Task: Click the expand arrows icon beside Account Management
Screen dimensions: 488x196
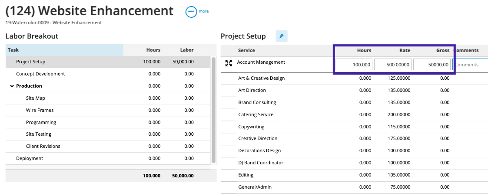Action: tap(229, 63)
